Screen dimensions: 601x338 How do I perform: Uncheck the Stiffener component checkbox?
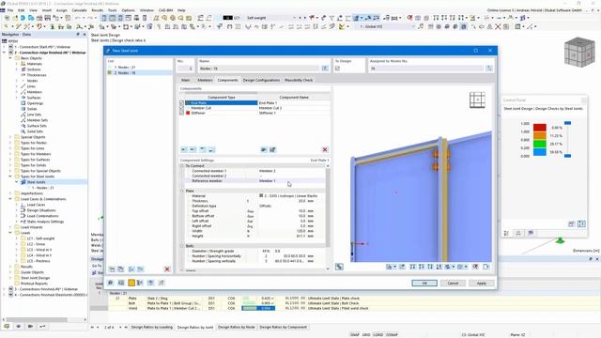pyautogui.click(x=181, y=113)
